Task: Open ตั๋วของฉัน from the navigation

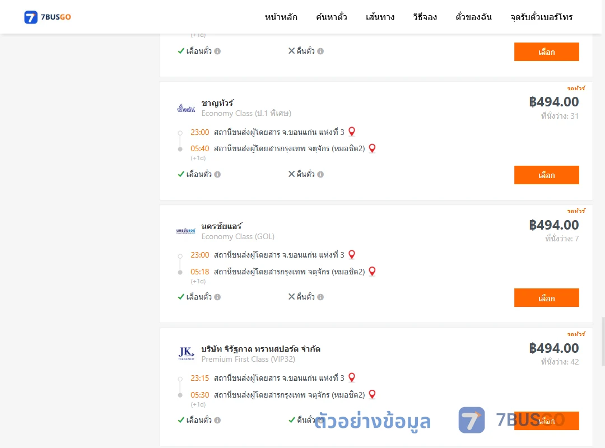Action: point(473,17)
